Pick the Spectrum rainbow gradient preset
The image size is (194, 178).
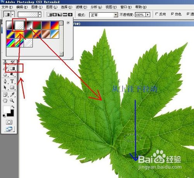[10, 43]
